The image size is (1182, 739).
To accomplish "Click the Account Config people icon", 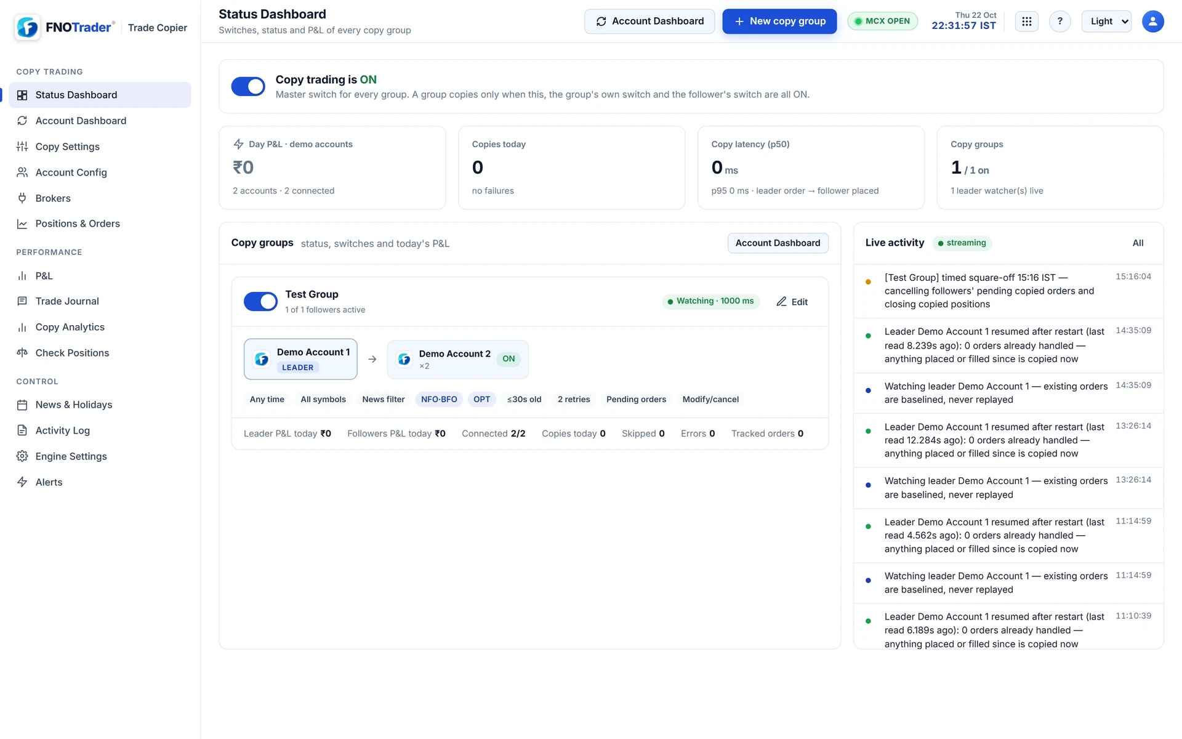I will pos(22,172).
